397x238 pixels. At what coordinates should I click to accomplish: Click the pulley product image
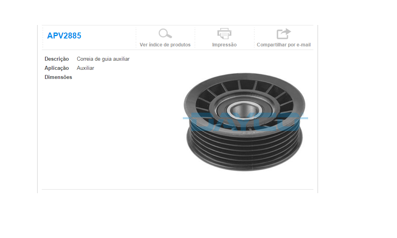245,122
